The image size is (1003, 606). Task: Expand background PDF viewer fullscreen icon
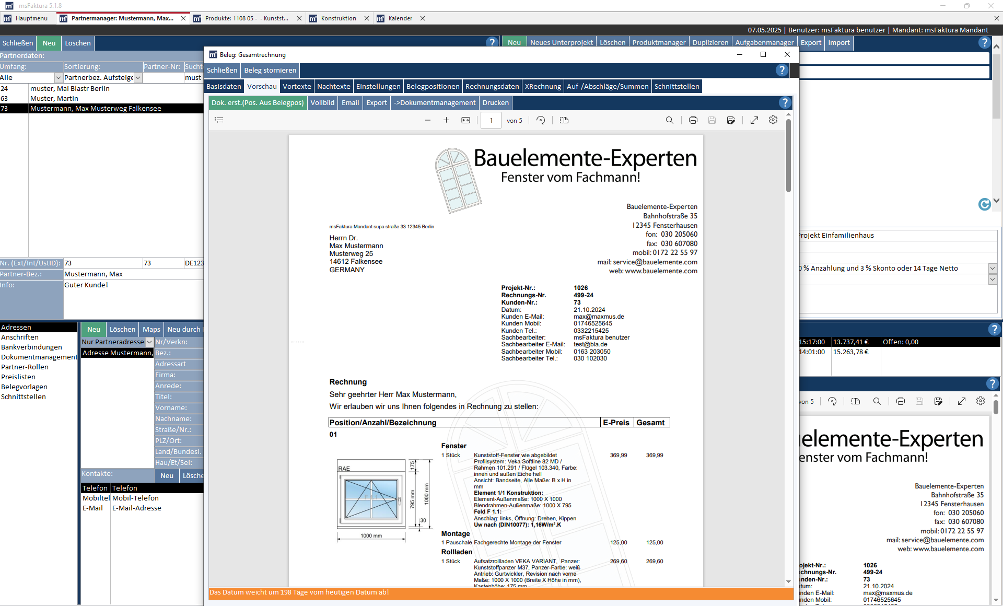[x=962, y=401]
